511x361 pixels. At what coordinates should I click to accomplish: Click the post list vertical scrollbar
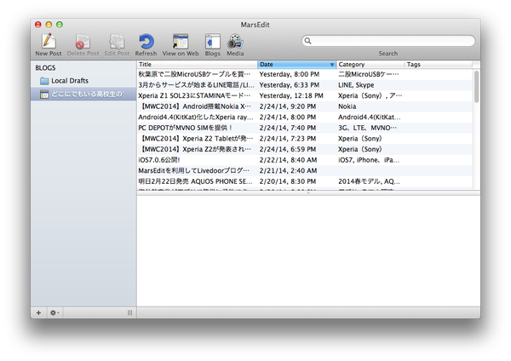[x=476, y=87]
